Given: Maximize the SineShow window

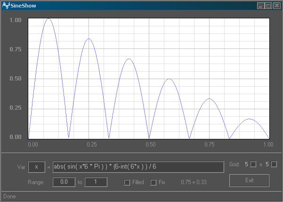Looking at the screenshot, I should coord(268,6).
